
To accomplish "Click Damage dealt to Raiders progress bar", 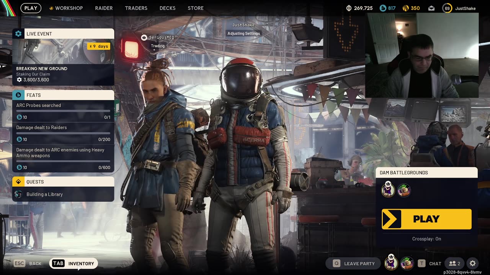I will [x=63, y=133].
